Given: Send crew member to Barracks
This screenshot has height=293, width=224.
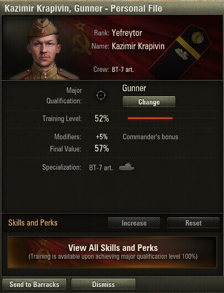Looking at the screenshot, I should [x=34, y=284].
